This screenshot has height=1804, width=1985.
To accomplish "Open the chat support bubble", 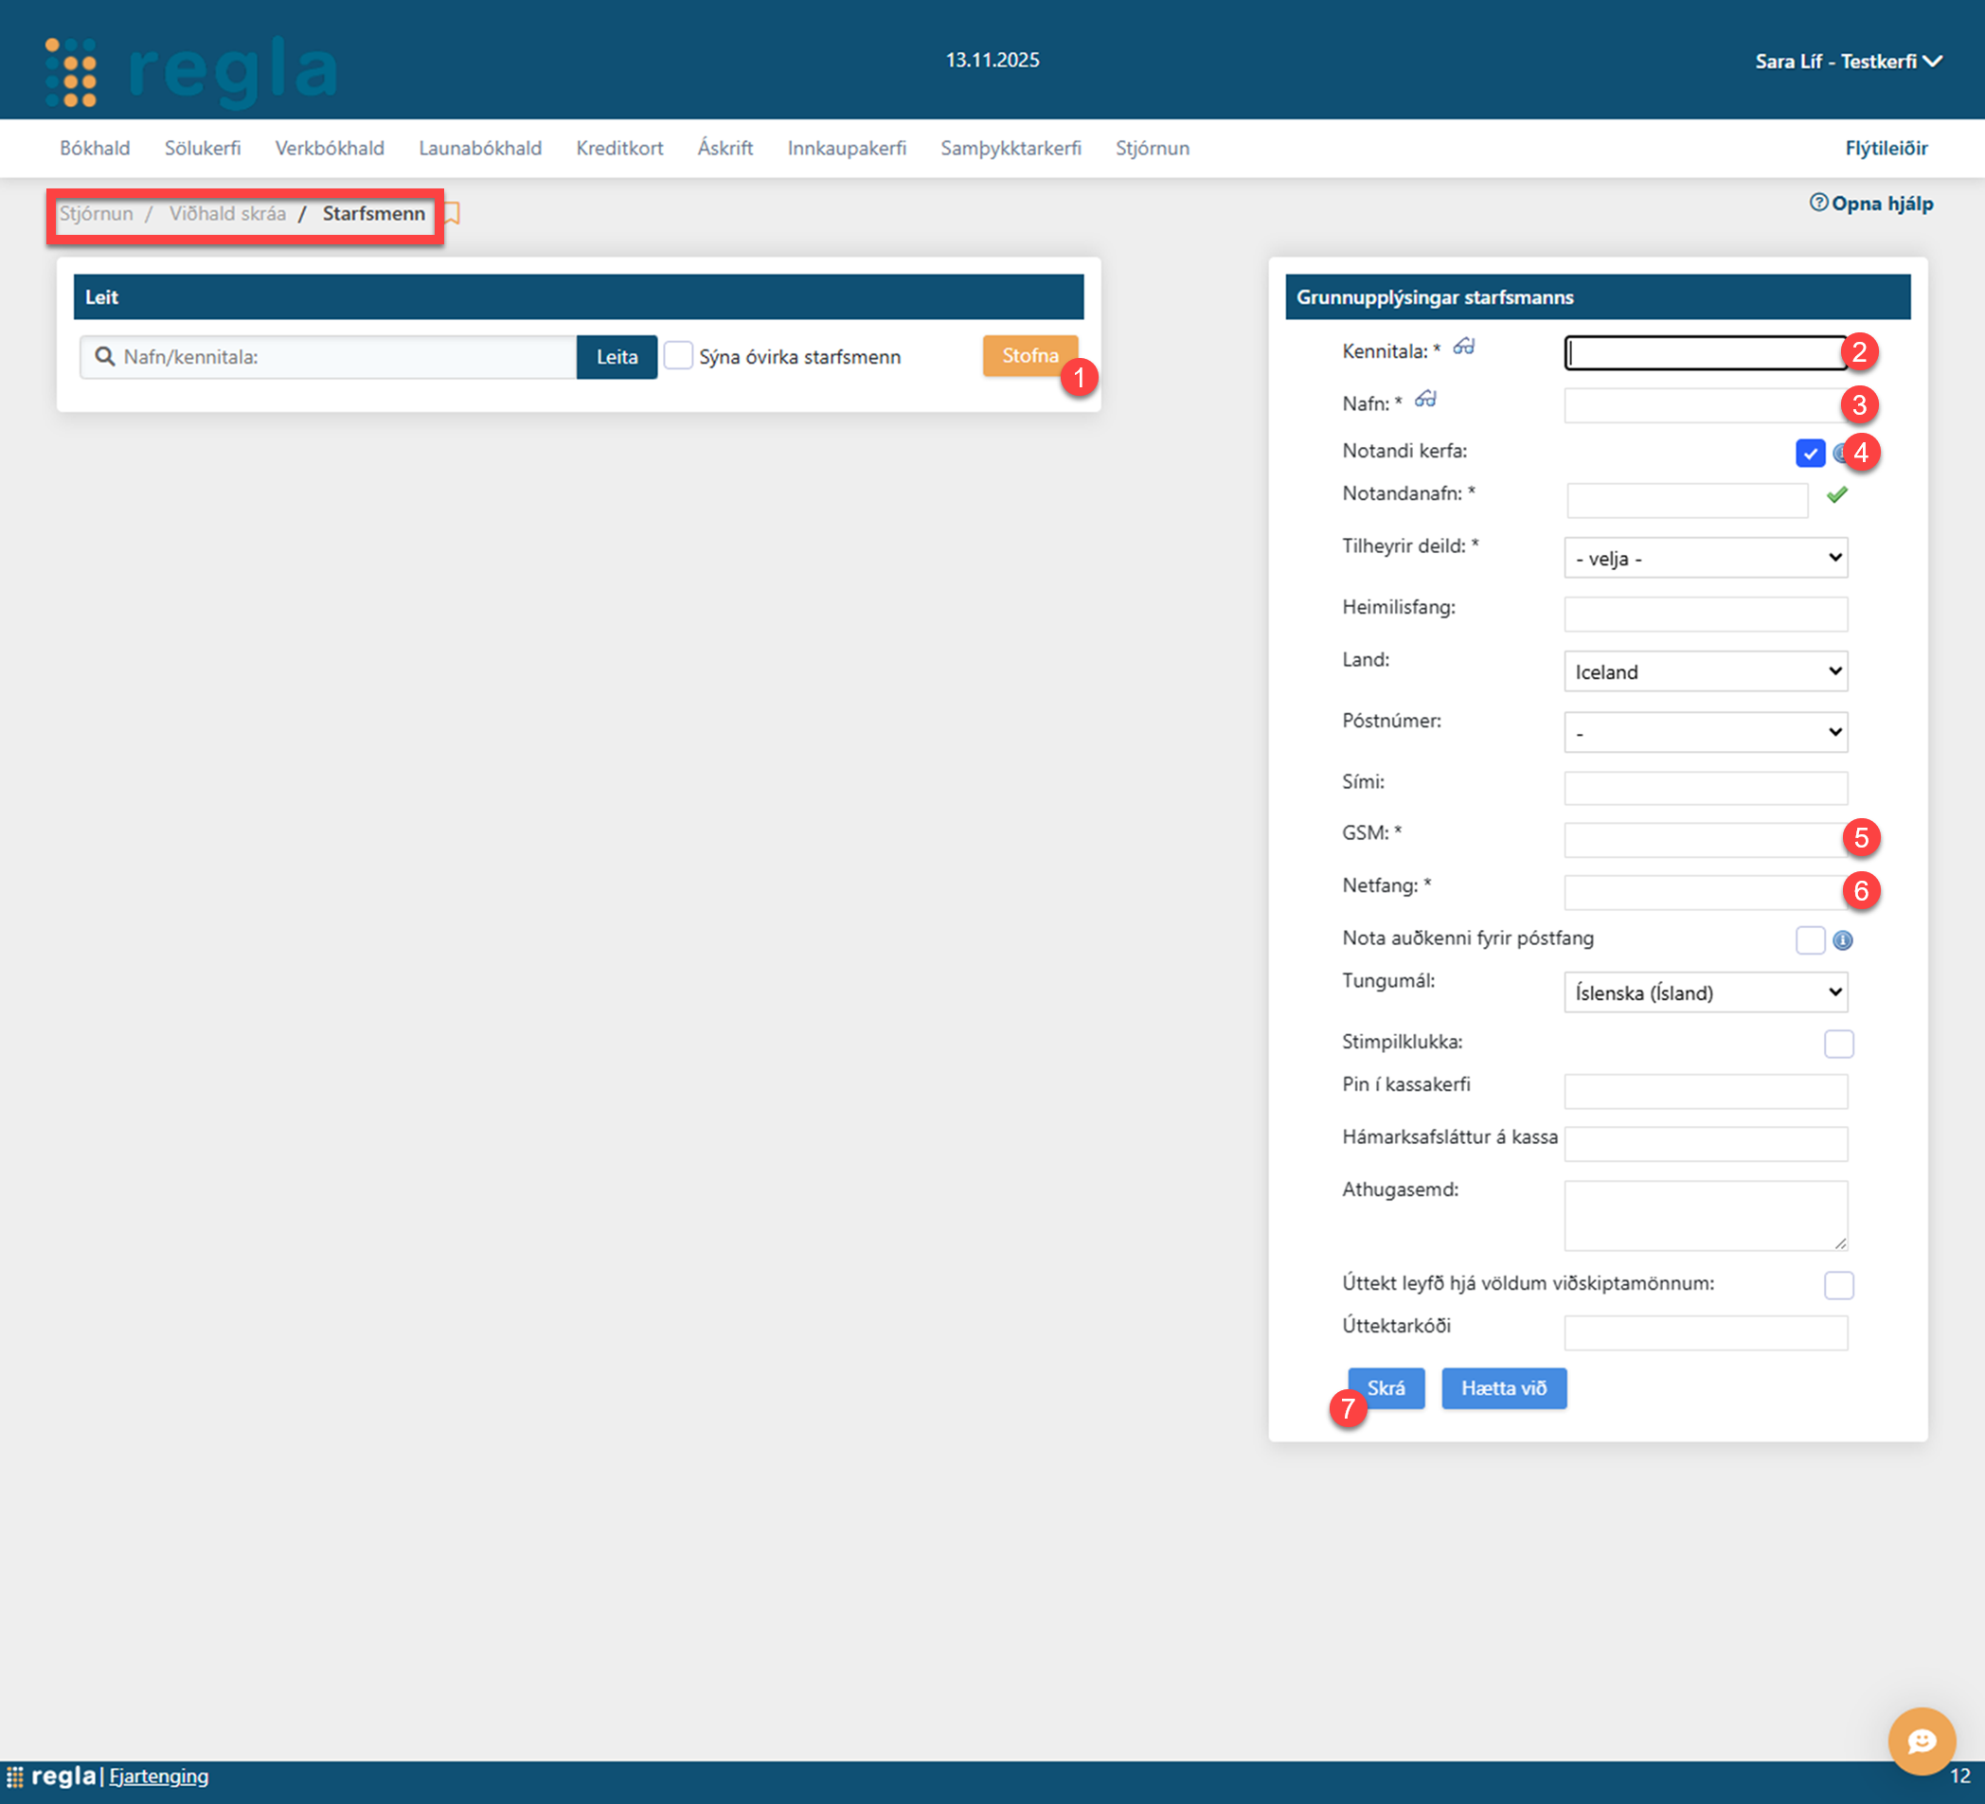I will tap(1920, 1740).
